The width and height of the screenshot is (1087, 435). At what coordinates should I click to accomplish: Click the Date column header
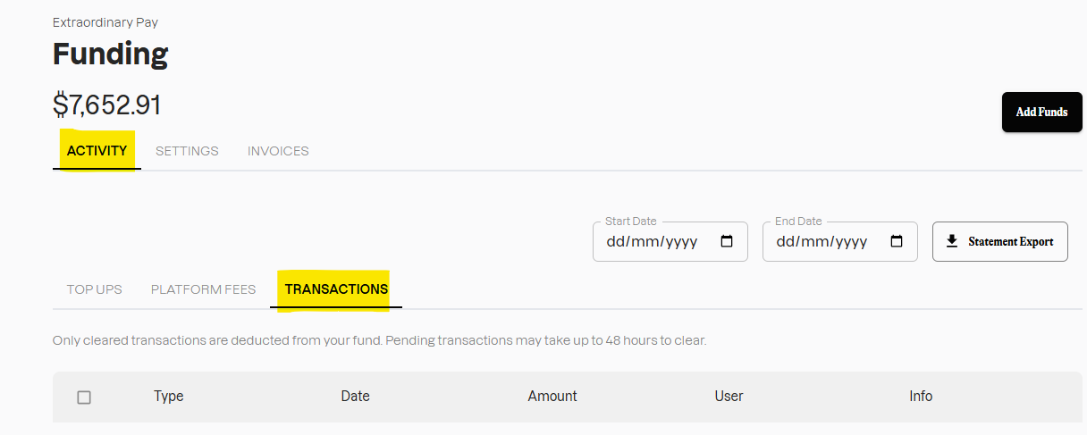point(355,396)
